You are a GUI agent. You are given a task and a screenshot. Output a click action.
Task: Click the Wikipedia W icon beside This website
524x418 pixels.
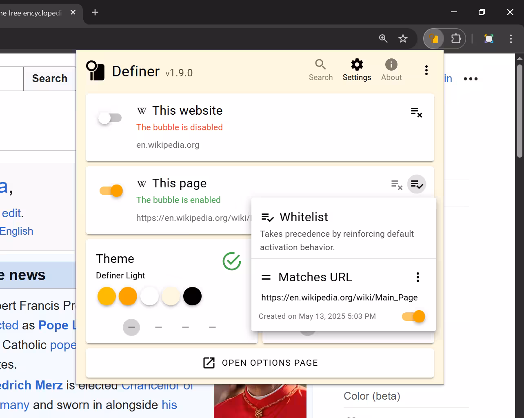pyautogui.click(x=142, y=111)
